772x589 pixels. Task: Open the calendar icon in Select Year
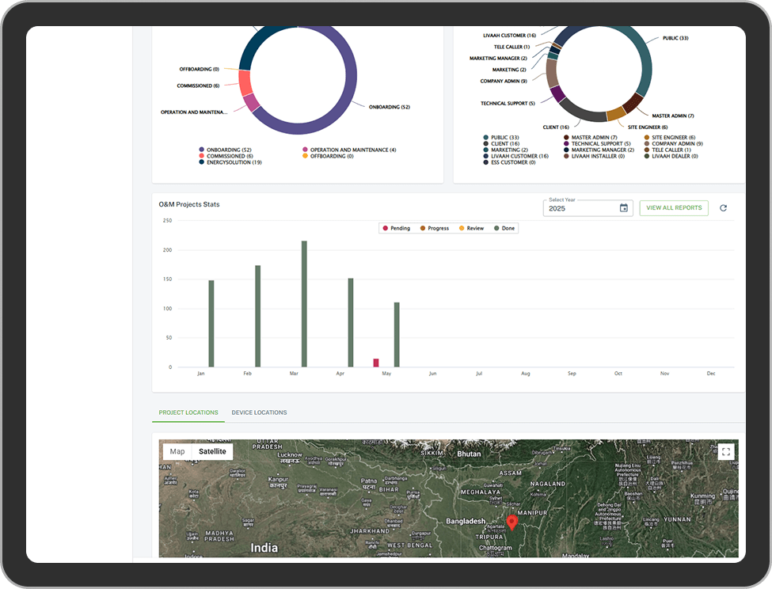pyautogui.click(x=623, y=208)
